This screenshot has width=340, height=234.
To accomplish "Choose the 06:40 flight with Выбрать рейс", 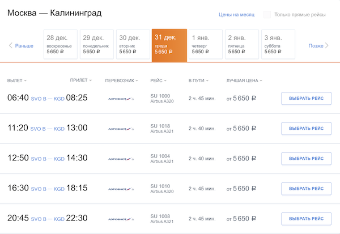I will coord(306,98).
